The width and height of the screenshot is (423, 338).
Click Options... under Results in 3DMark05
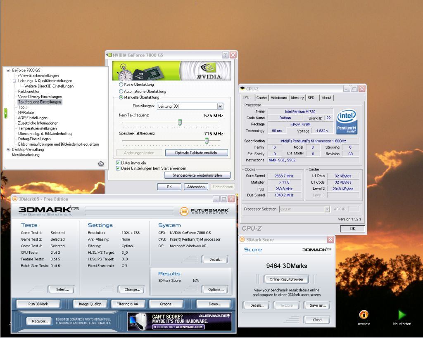216,289
